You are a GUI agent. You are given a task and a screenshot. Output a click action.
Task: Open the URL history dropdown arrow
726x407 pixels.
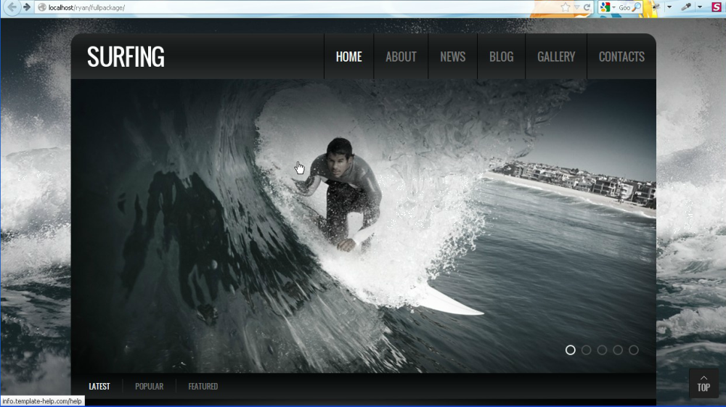(576, 7)
